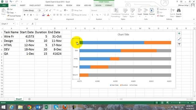
Task: Open Internet Explorer from taskbar
Action: (12, 107)
